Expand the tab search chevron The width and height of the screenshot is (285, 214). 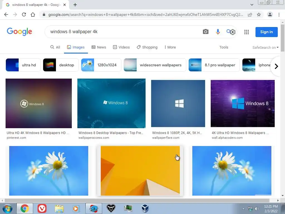pyautogui.click(x=252, y=5)
